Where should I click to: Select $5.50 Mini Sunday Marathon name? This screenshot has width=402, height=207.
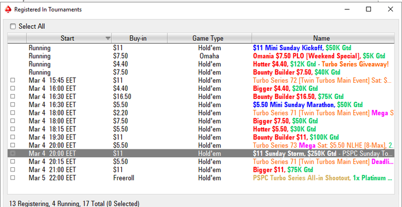pyautogui.click(x=308, y=105)
